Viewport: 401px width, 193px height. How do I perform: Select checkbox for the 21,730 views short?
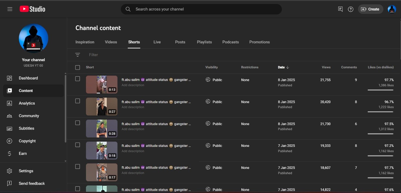[x=78, y=123]
